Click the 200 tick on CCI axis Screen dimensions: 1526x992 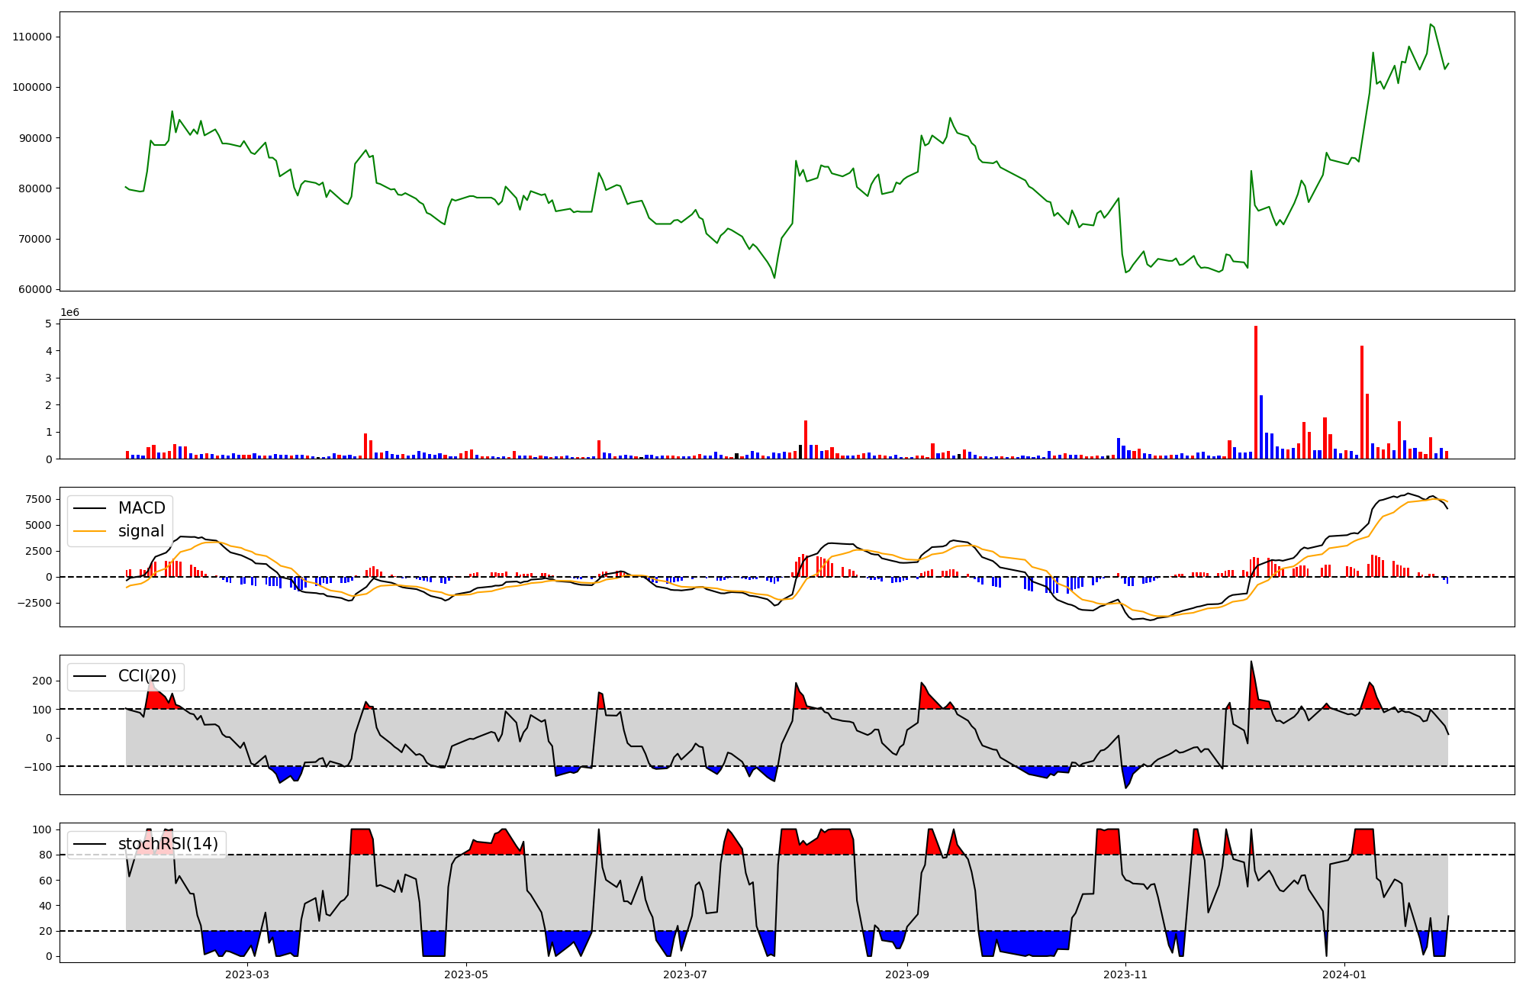43,681
